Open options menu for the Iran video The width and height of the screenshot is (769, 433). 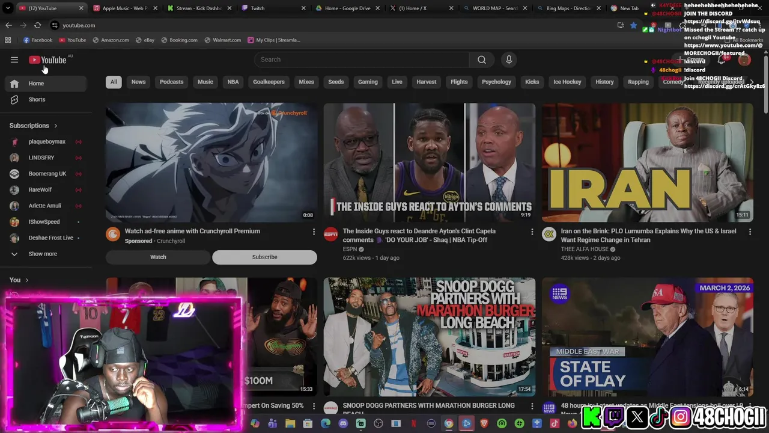(x=750, y=232)
